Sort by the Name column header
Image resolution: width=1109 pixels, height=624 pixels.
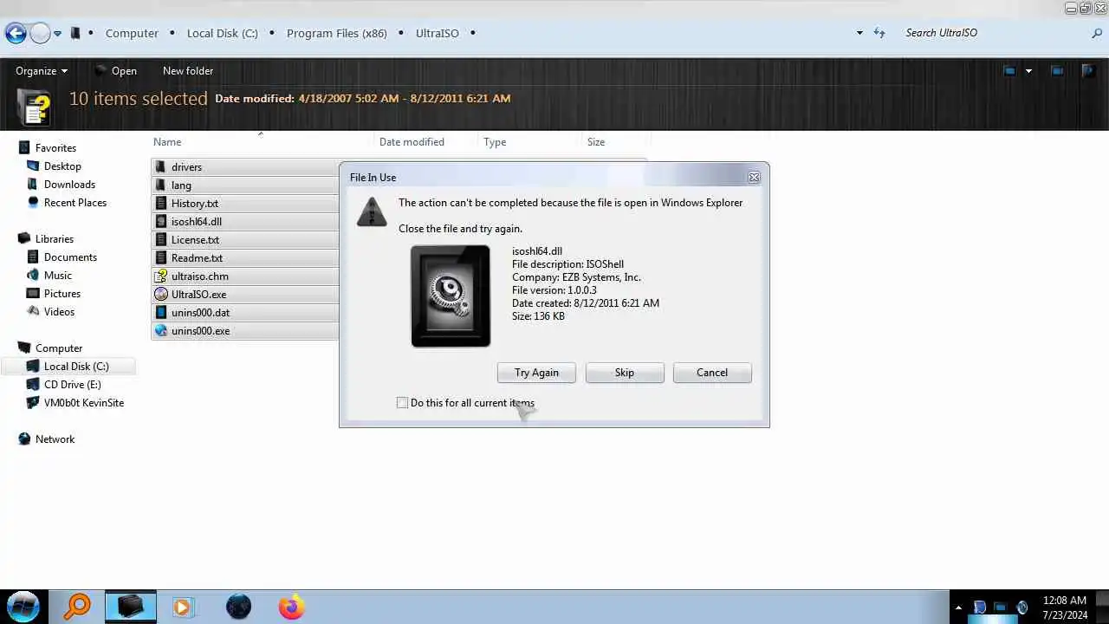pyautogui.click(x=167, y=142)
